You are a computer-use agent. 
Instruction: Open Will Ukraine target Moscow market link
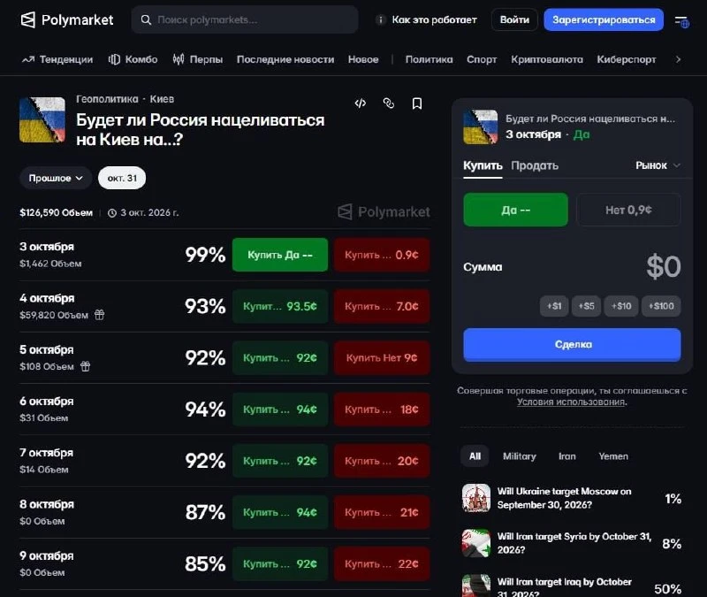[x=564, y=498]
